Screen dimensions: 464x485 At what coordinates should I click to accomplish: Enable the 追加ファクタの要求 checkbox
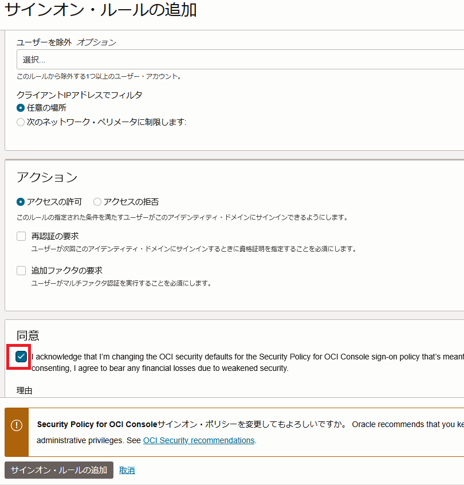[x=21, y=271]
